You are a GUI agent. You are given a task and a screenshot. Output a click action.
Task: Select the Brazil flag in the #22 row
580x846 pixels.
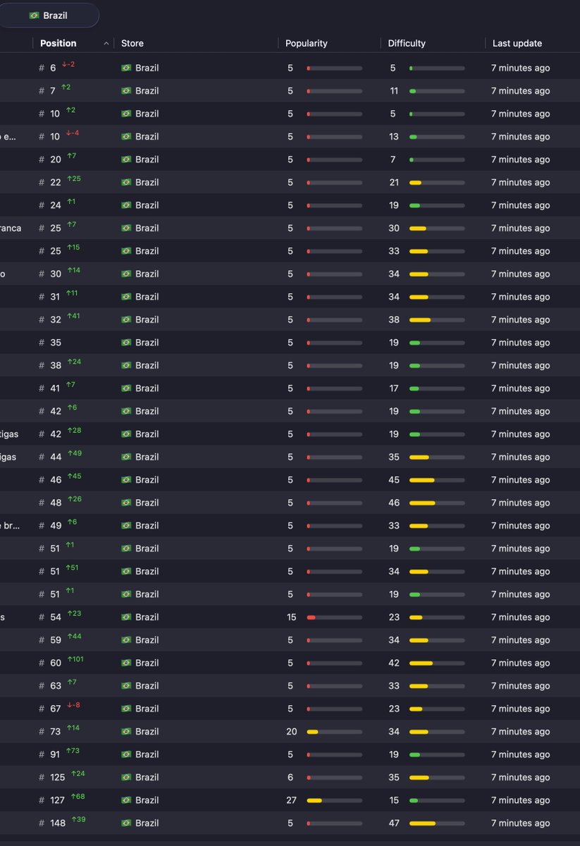point(126,183)
